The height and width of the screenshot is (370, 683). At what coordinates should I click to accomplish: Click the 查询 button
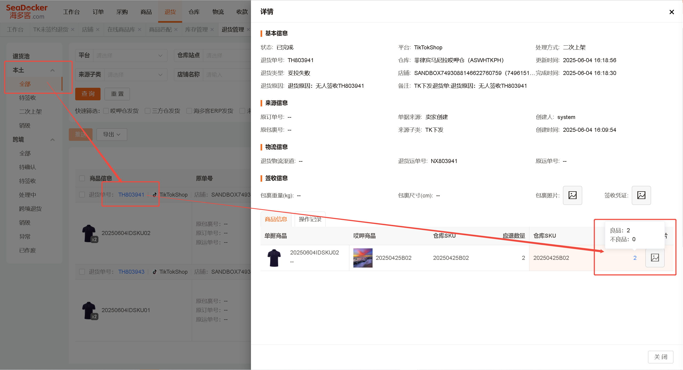pos(88,94)
